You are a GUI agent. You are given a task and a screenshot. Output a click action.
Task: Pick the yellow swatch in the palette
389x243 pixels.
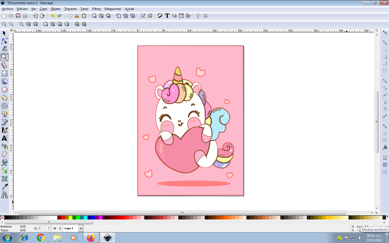pos(71,218)
